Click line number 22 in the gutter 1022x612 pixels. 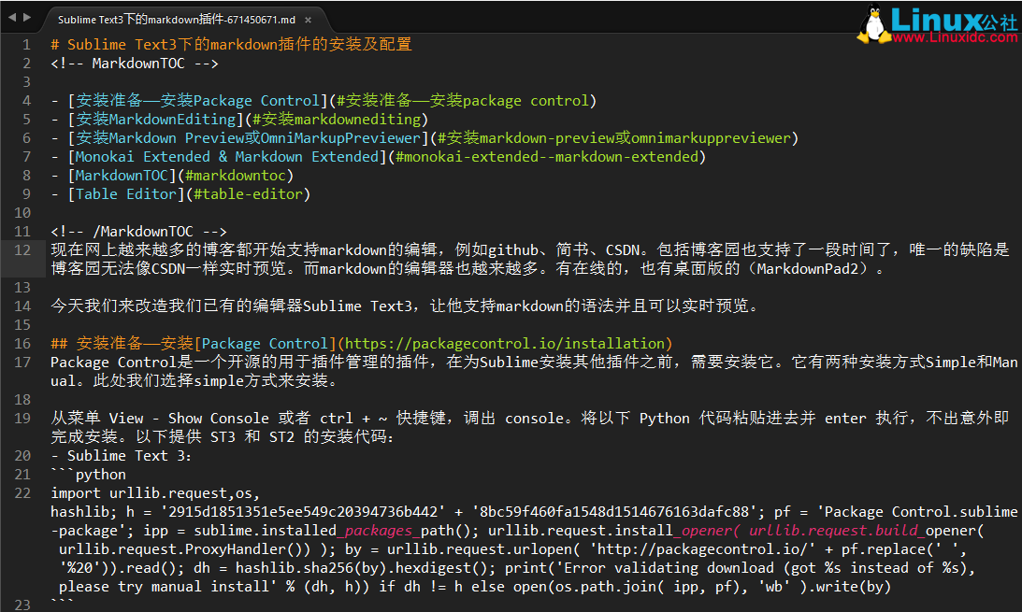point(22,493)
